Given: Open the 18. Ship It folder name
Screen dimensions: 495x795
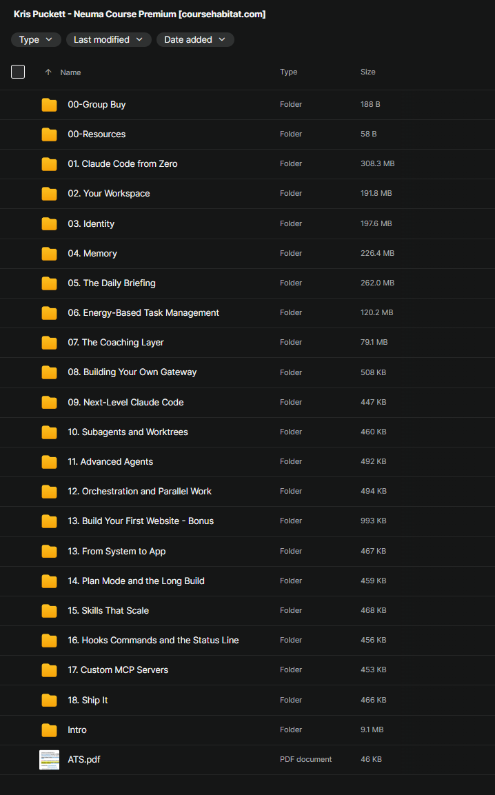Looking at the screenshot, I should coord(88,700).
